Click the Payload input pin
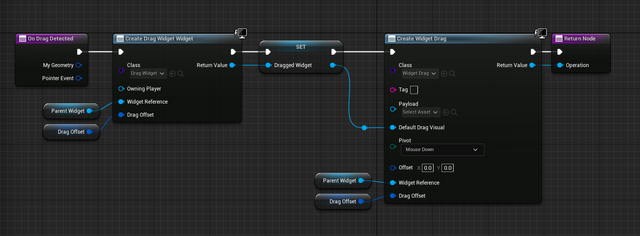The image size is (640, 236). (x=393, y=108)
